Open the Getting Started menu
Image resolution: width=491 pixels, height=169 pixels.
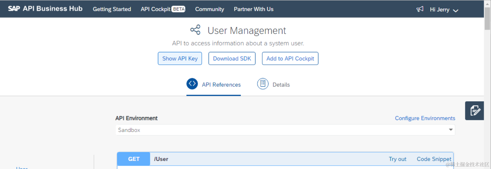[112, 9]
